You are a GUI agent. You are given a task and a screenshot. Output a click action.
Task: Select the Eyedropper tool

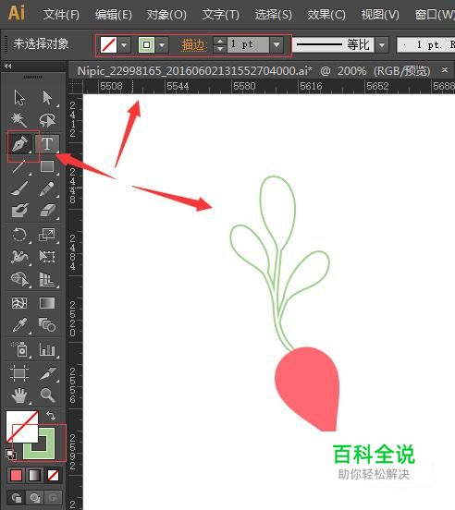point(19,325)
